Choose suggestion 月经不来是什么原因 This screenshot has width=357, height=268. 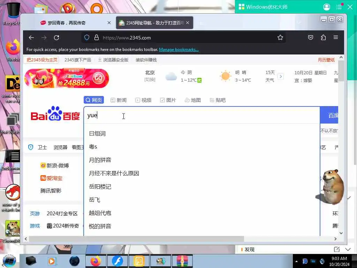coord(114,173)
